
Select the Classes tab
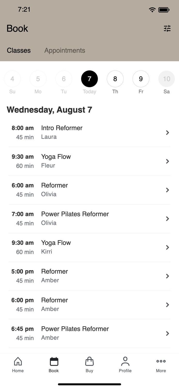tap(19, 50)
